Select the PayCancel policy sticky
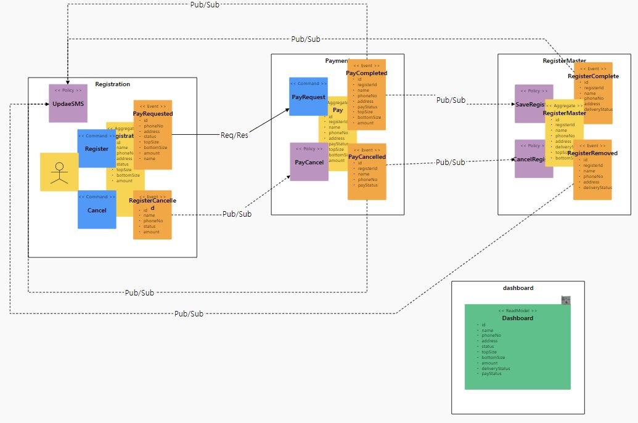Screen dimensions: 638x423 tap(308, 162)
